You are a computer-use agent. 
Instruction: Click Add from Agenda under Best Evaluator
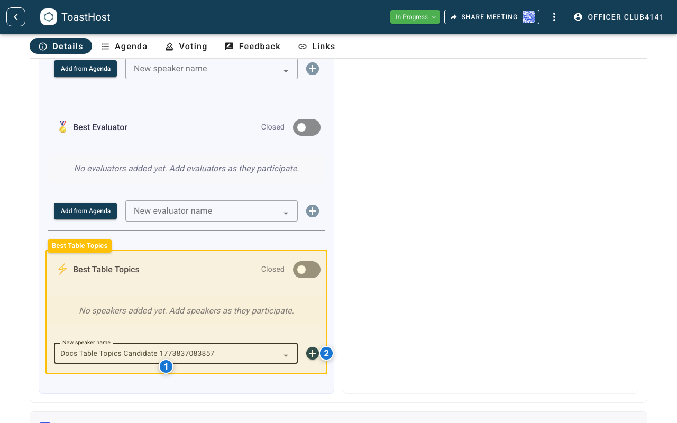tap(85, 210)
